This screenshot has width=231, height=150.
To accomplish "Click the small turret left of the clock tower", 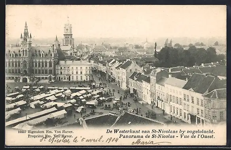I will (x=56, y=40).
